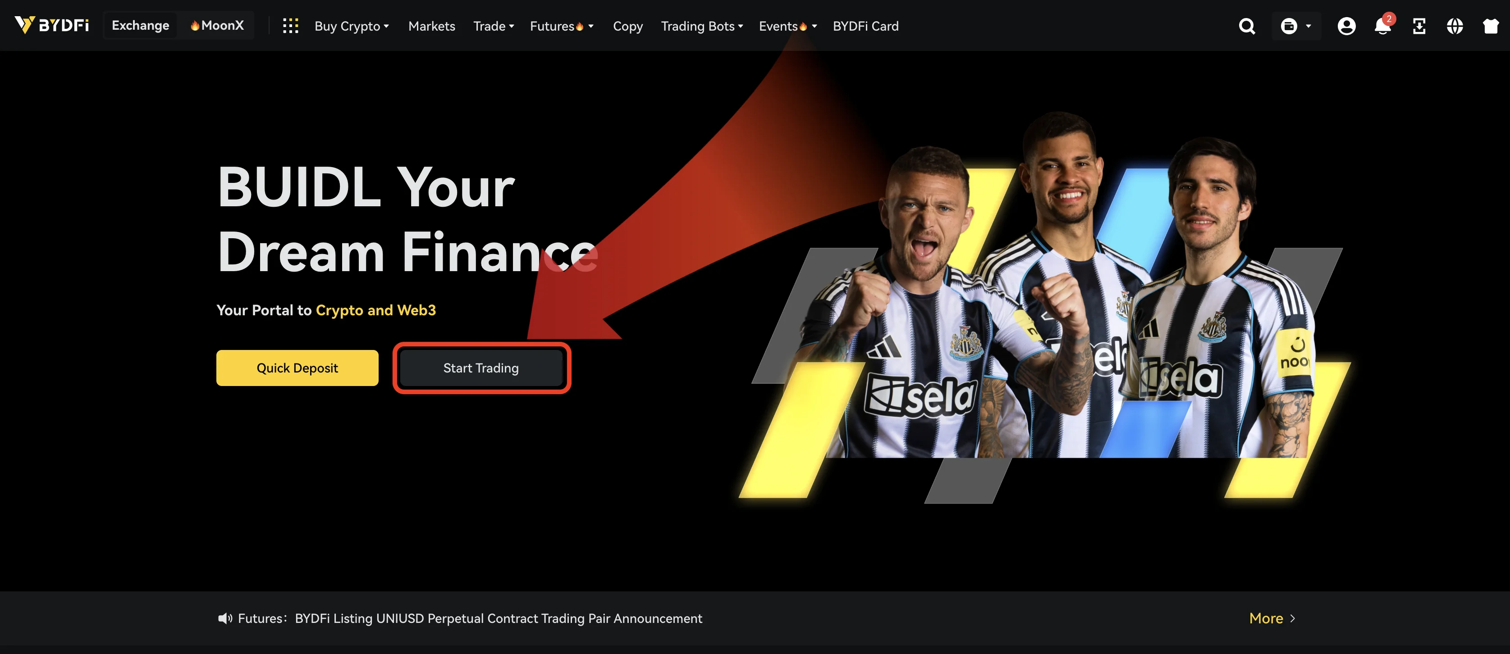Open the Events dropdown menu
The width and height of the screenshot is (1510, 654).
(x=788, y=26)
